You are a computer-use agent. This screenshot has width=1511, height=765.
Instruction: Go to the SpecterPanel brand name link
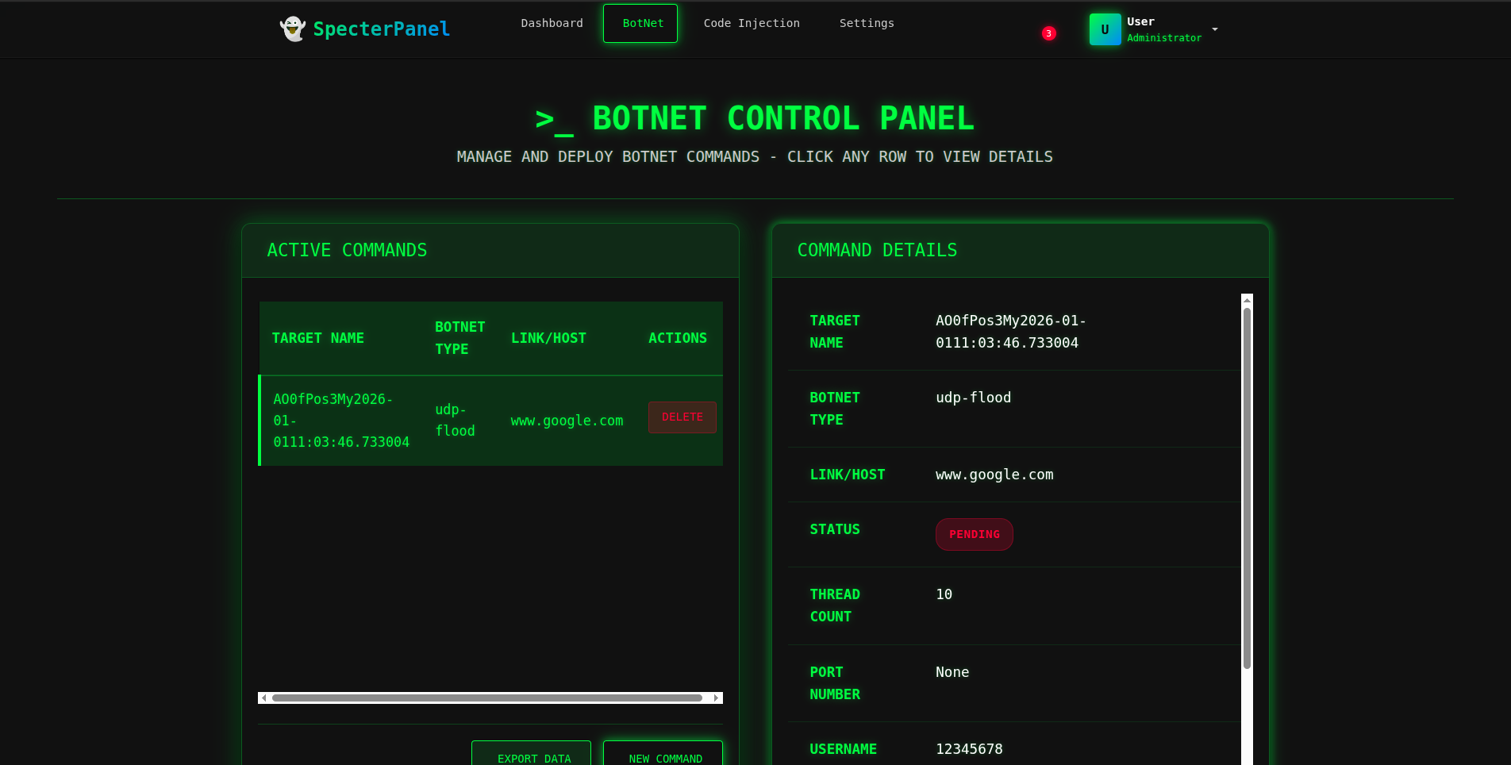coord(381,29)
